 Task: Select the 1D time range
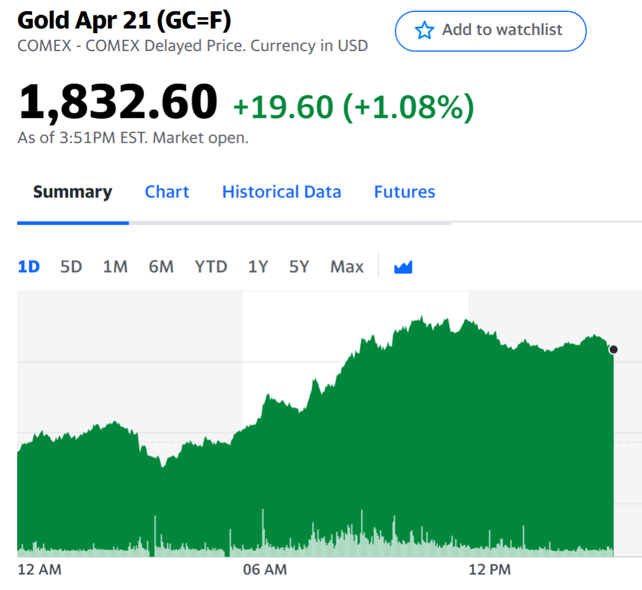point(29,267)
